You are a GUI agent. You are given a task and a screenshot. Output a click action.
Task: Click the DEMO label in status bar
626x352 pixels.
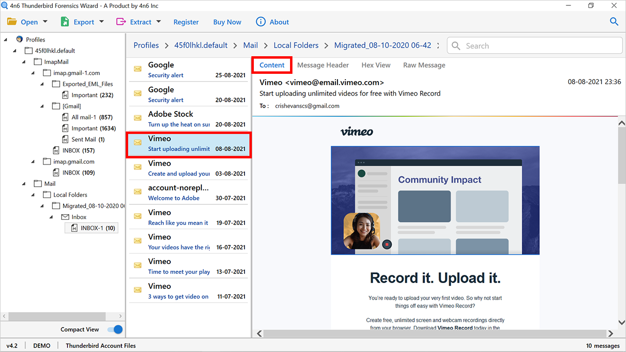tap(42, 346)
